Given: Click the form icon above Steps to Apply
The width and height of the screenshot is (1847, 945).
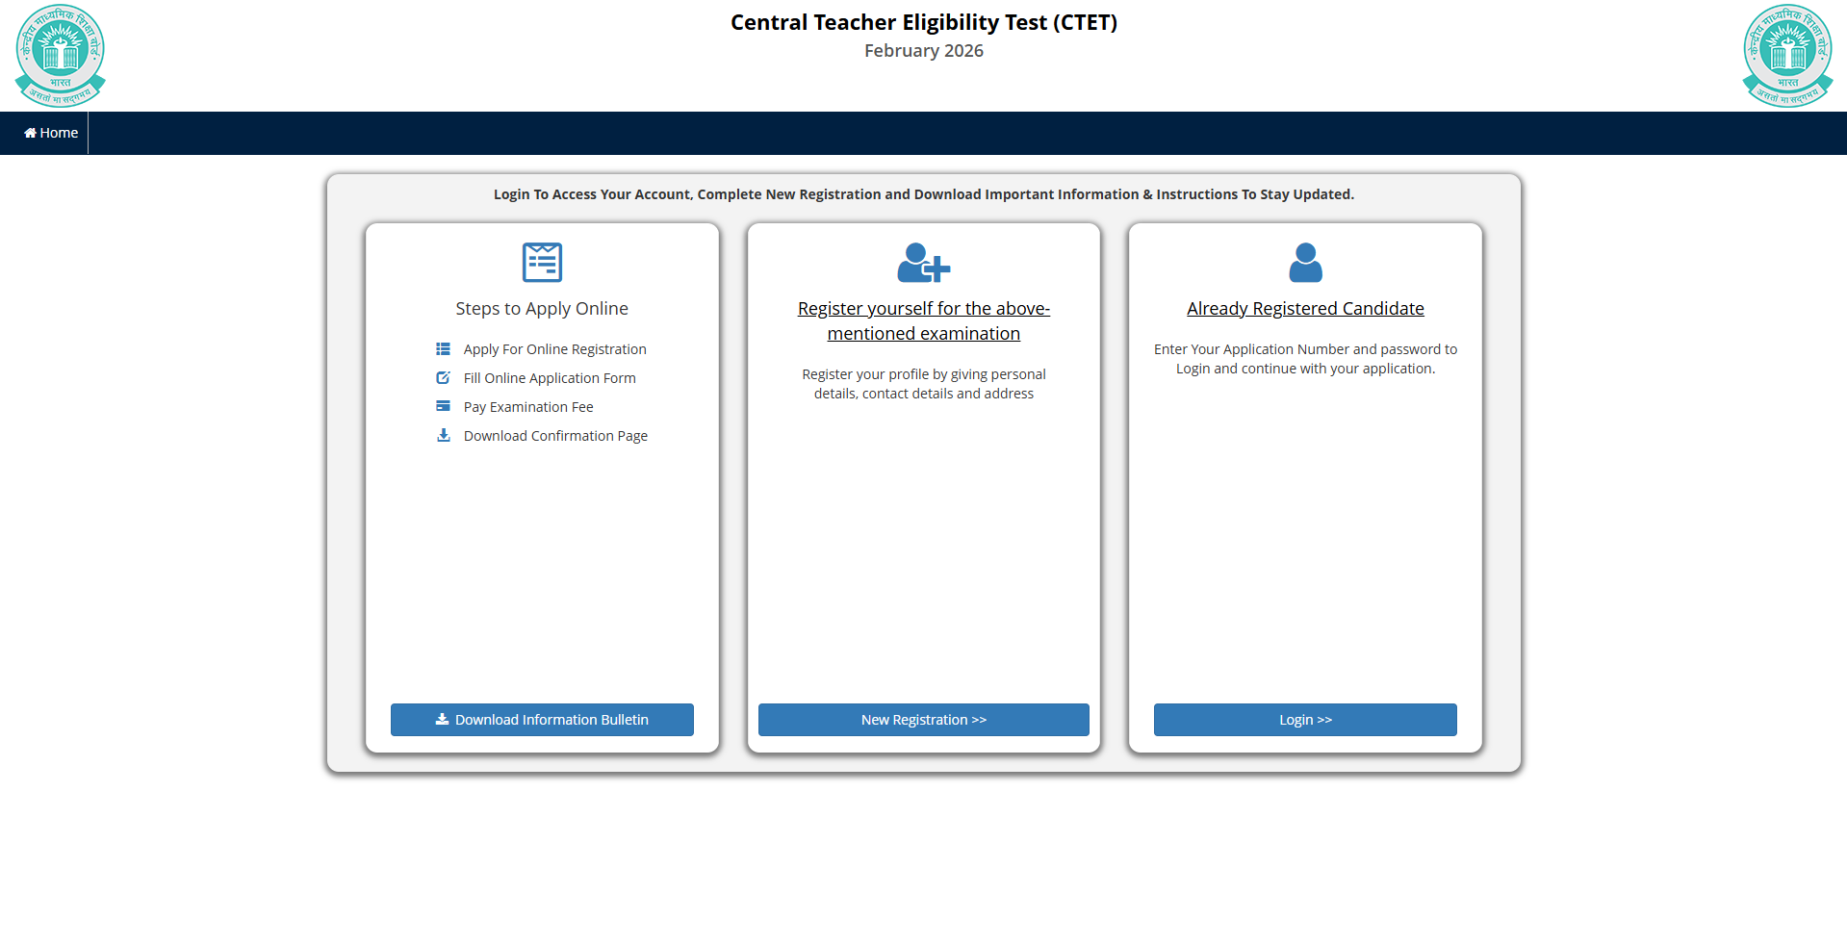Looking at the screenshot, I should (542, 262).
